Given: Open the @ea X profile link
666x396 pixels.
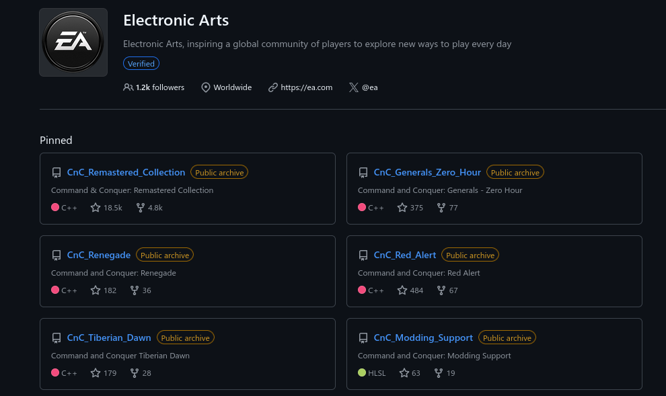Looking at the screenshot, I should [x=369, y=87].
